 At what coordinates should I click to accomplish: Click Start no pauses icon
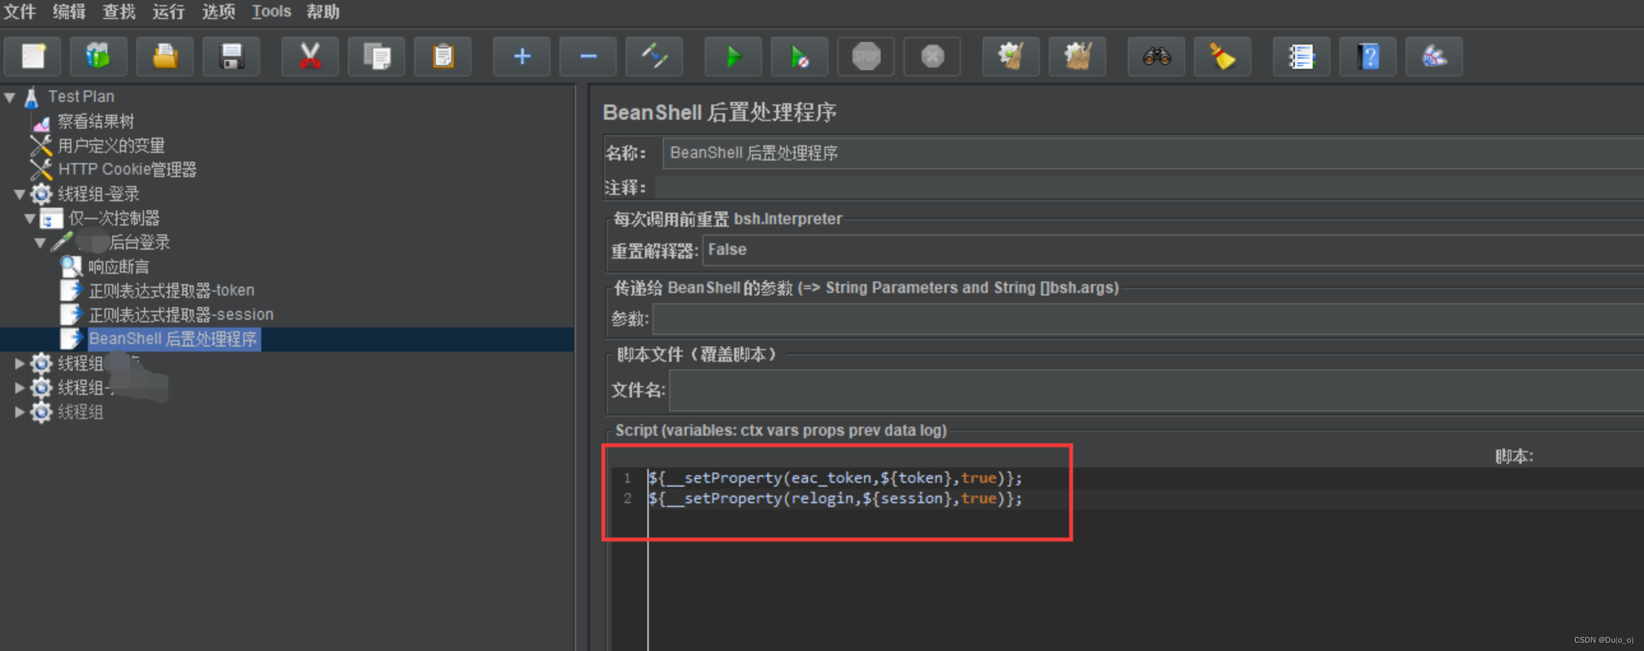click(800, 57)
